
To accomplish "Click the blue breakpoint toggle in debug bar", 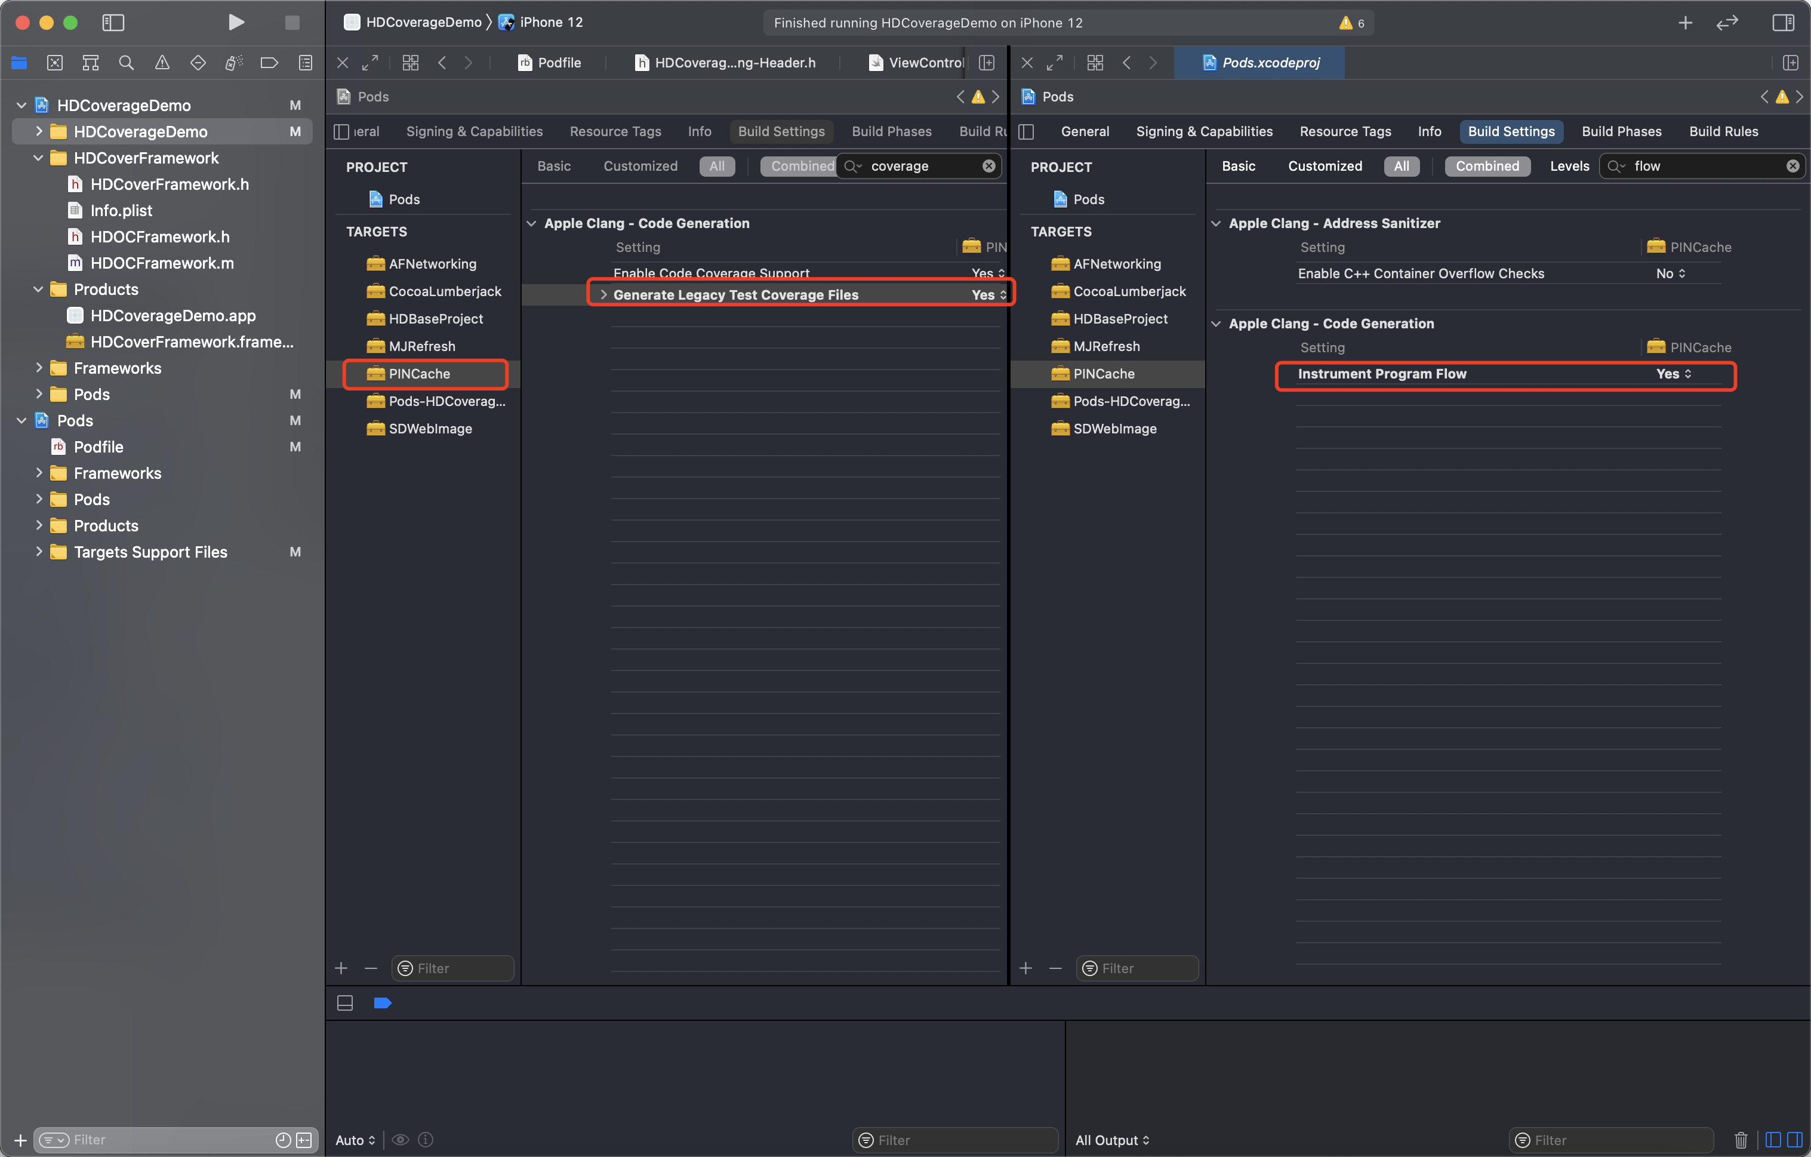I will [382, 1003].
